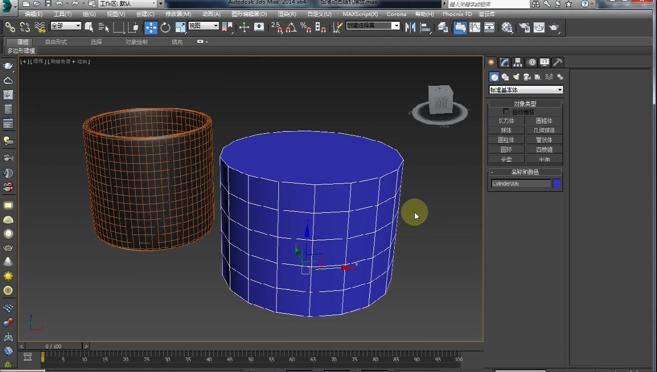The height and width of the screenshot is (372, 657).
Task: Click the Mirror tool icon
Action: (411, 27)
